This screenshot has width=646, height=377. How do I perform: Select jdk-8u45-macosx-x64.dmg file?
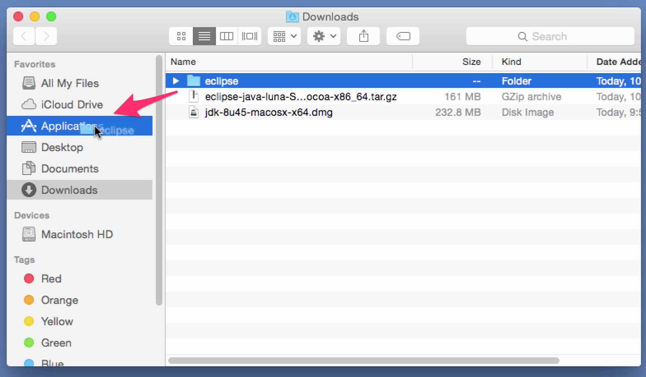pos(269,112)
